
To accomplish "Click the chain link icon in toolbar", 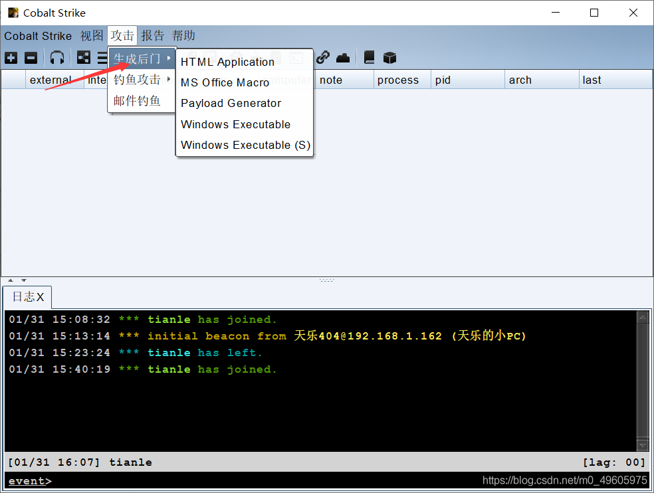I will 323,58.
